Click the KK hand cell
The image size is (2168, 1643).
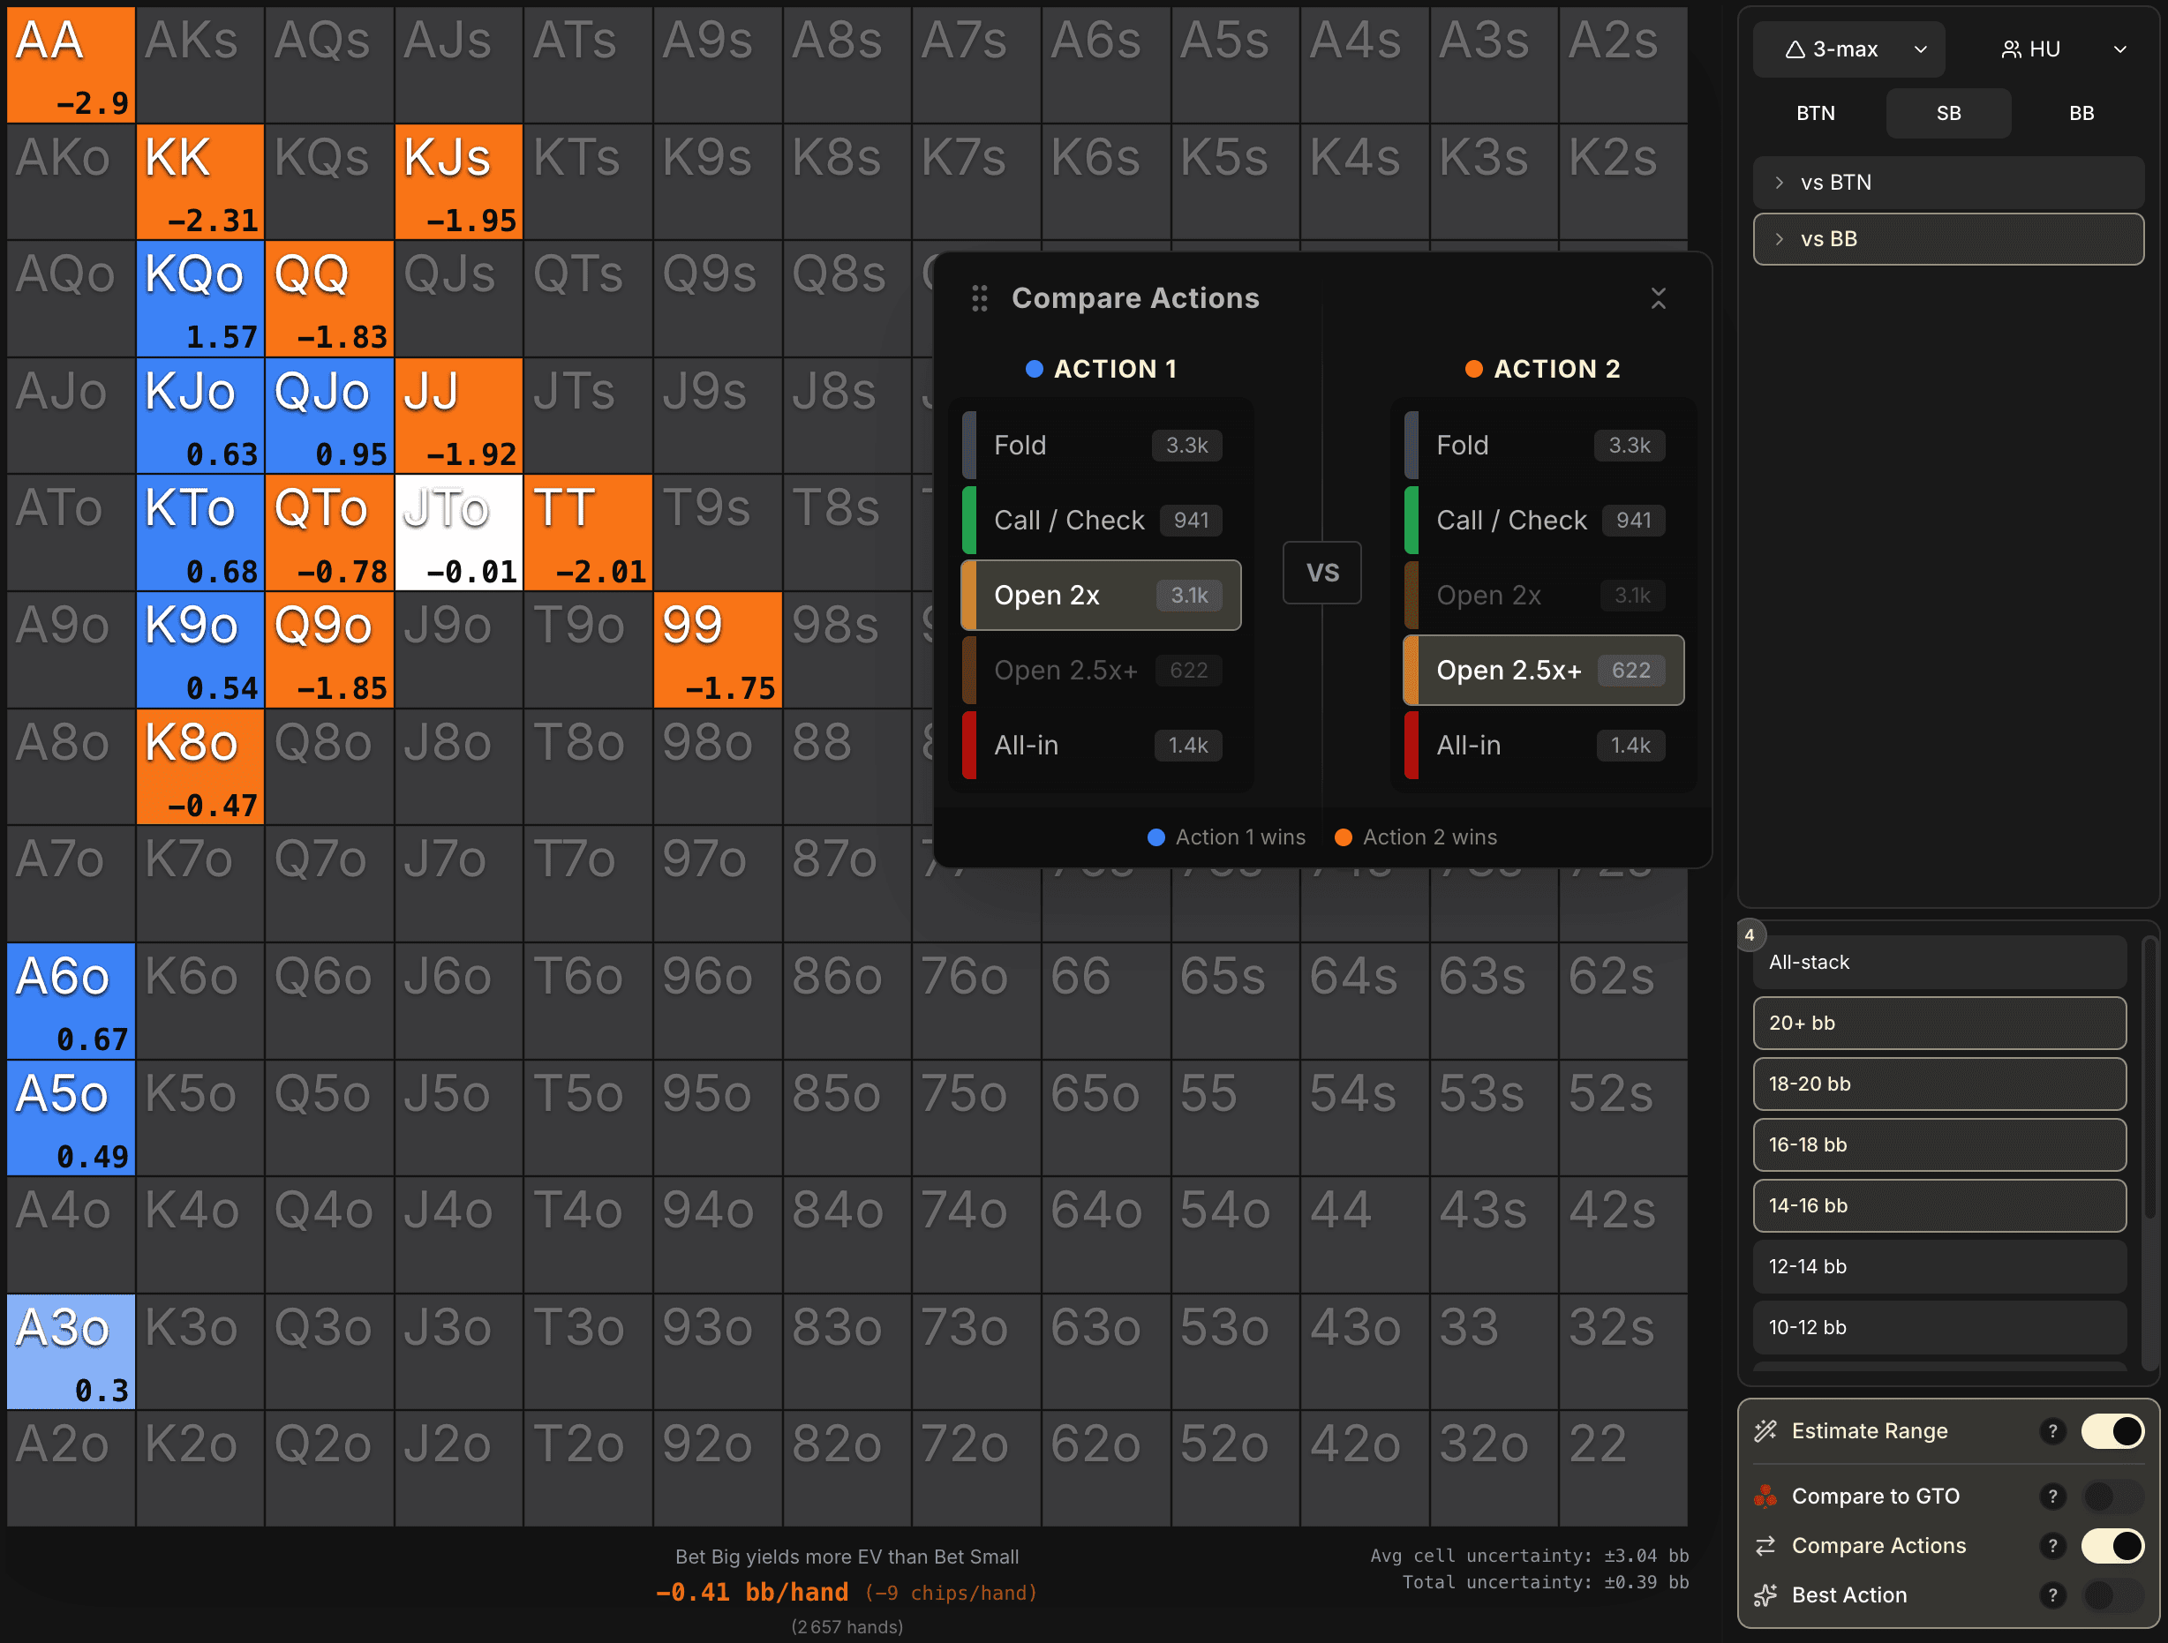[x=200, y=181]
